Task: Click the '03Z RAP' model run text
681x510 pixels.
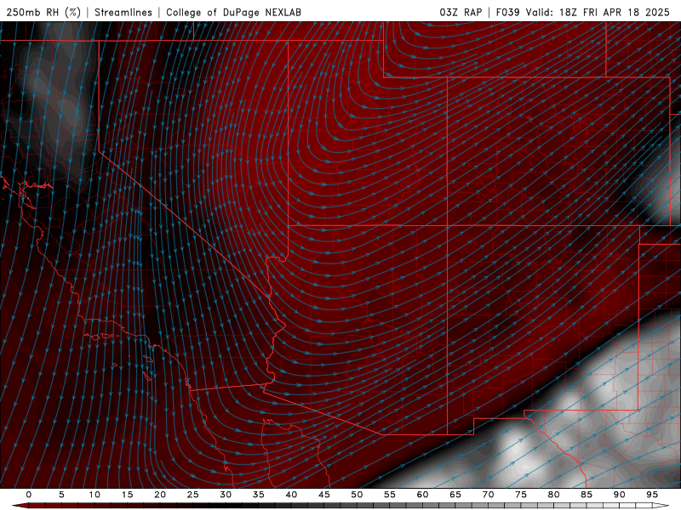Action: pyautogui.click(x=461, y=12)
